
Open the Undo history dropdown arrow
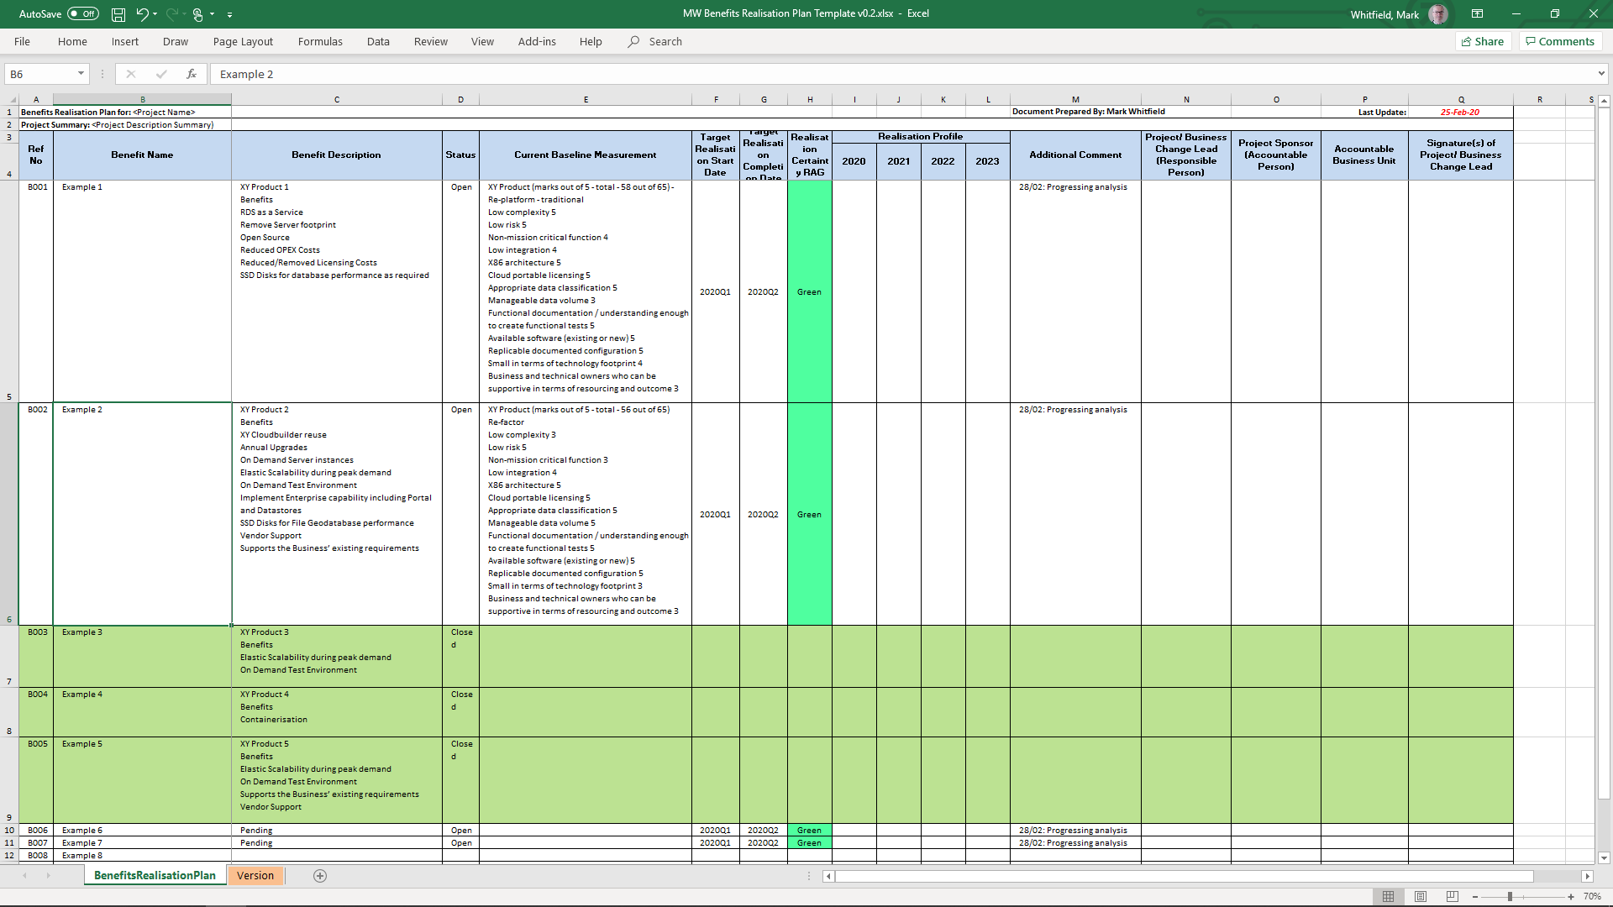pos(155,14)
